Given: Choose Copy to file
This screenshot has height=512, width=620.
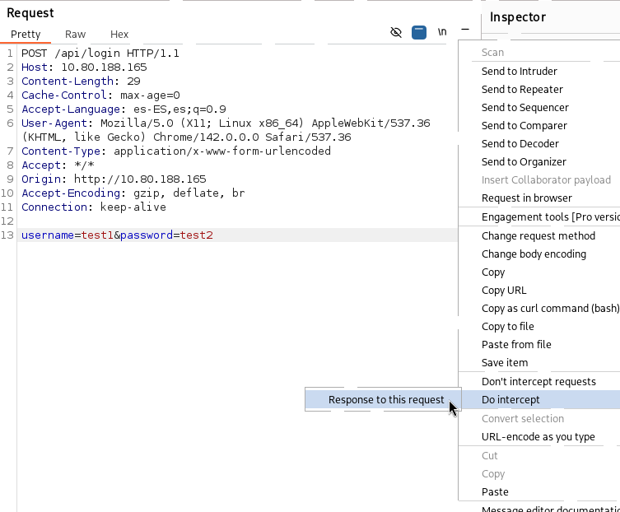Looking at the screenshot, I should click(x=508, y=327).
